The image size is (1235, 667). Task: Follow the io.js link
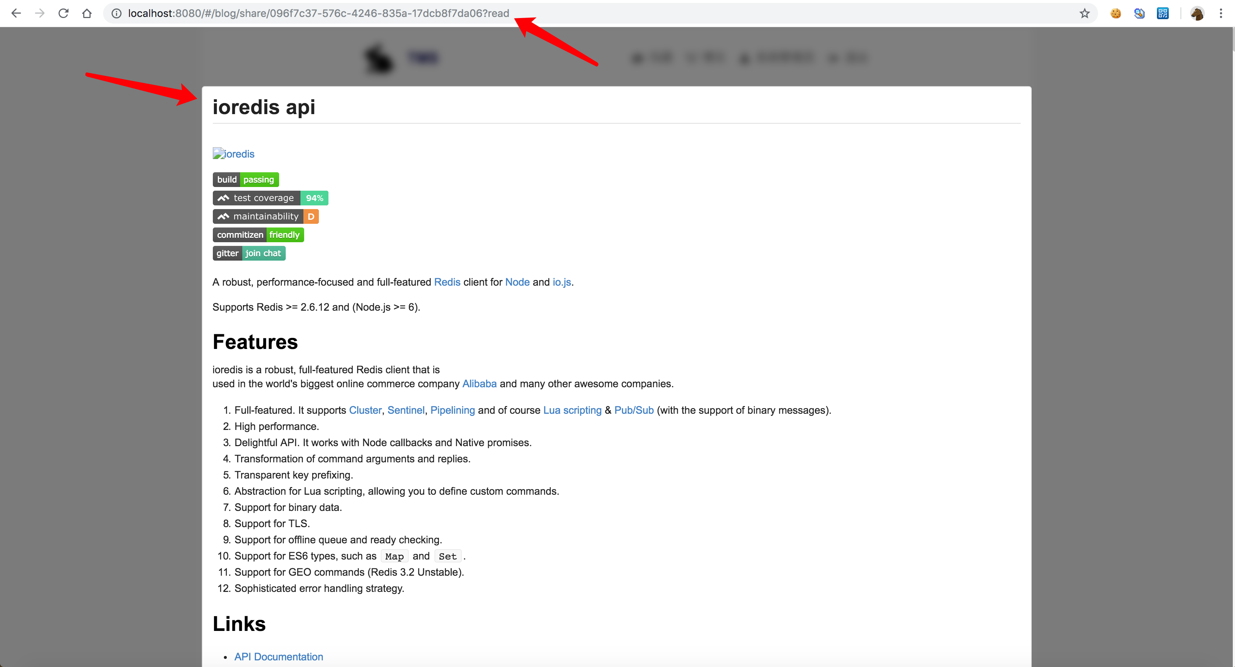point(562,282)
